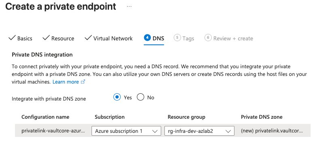The image size is (326, 149).
Task: Click the privatelink-vaultcore-azur... configuration name cell
Action: 53,131
